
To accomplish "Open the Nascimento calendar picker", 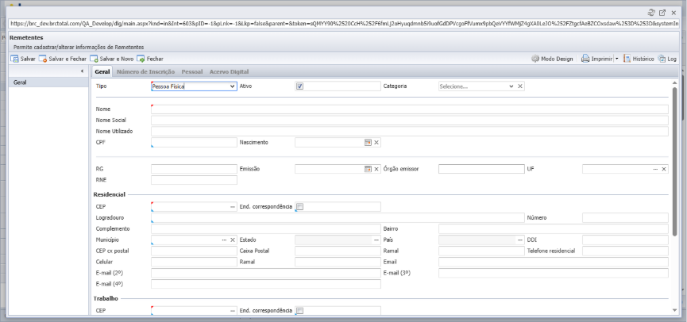I will pos(368,142).
